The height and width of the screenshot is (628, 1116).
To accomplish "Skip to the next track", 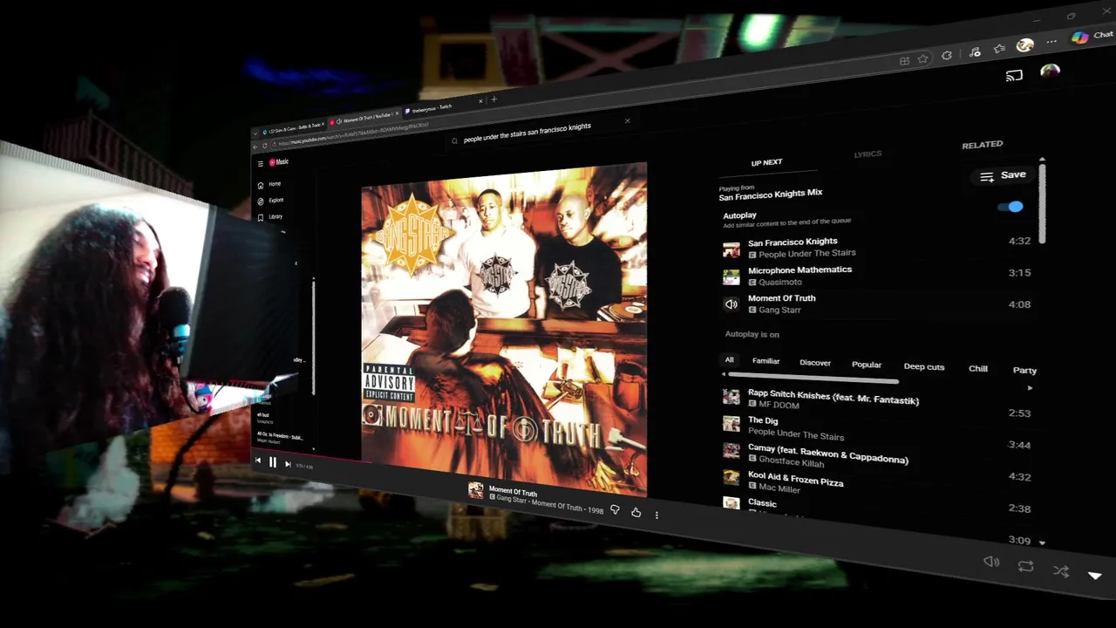I will (288, 464).
